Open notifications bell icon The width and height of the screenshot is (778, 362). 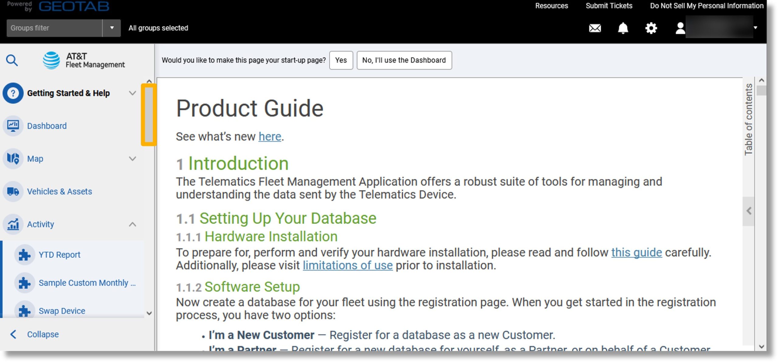(x=623, y=28)
